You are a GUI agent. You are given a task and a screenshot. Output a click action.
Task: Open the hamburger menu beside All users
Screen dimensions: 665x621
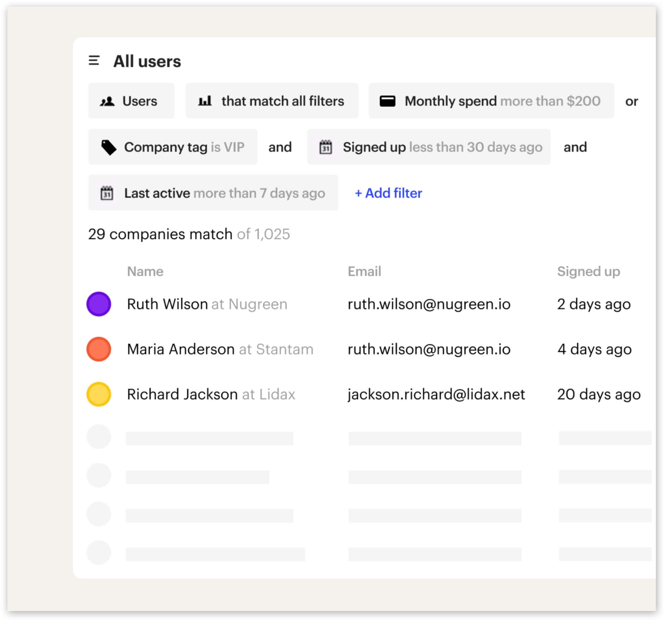[x=94, y=61]
